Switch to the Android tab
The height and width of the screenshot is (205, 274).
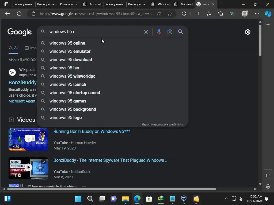92,4
